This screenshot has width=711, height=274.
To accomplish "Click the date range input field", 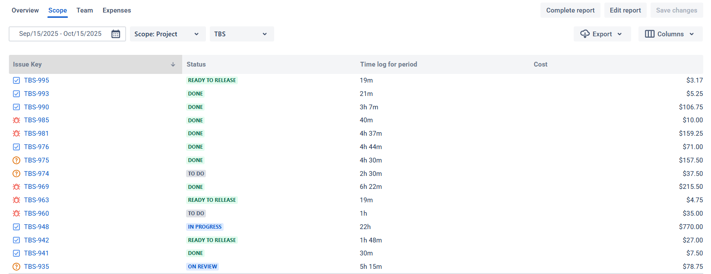I will (67, 34).
